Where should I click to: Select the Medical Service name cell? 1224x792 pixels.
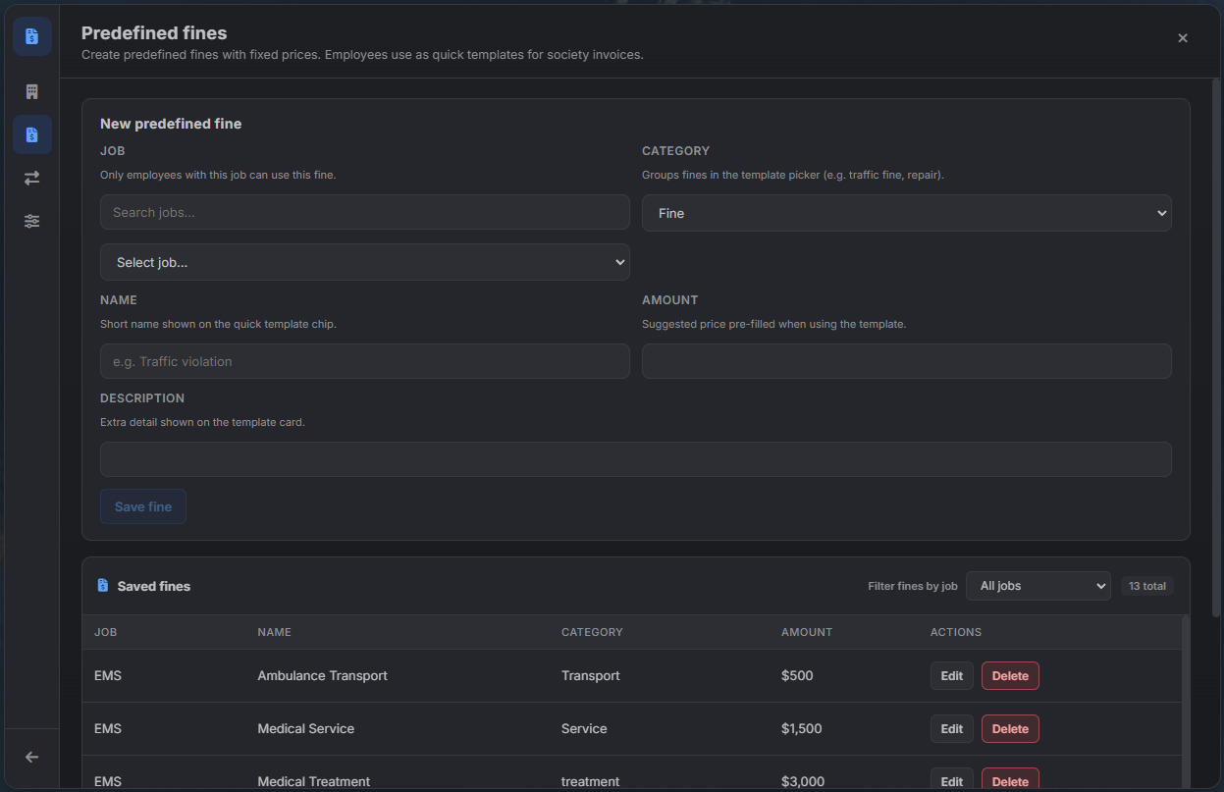[x=305, y=728]
